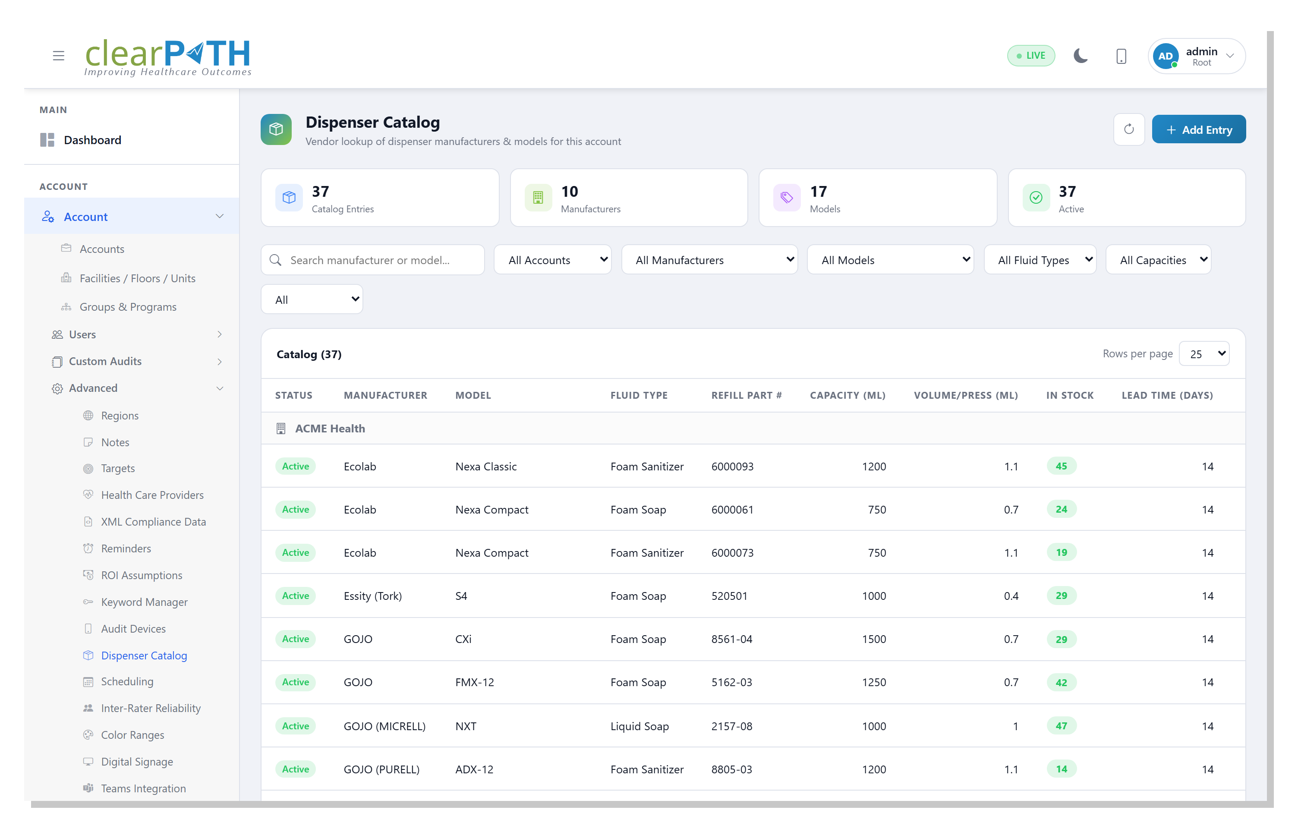The image size is (1298, 832).
Task: Expand the Custom Audits submenu
Action: pos(219,361)
